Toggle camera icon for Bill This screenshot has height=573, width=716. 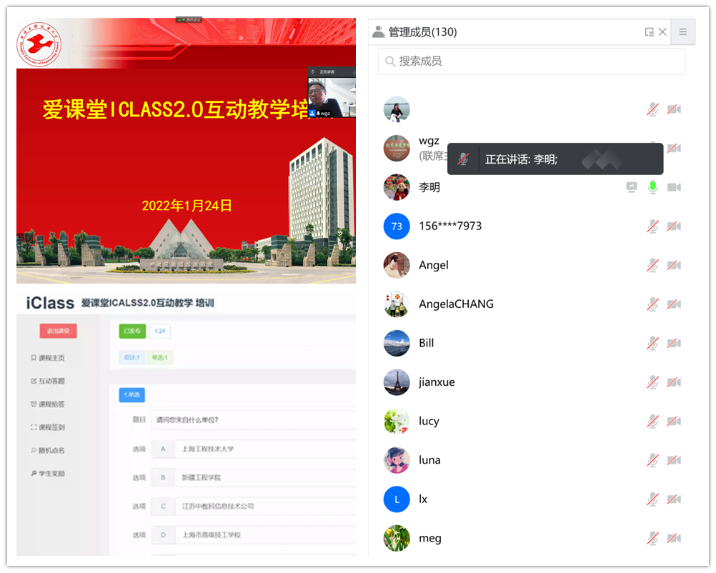click(x=674, y=343)
